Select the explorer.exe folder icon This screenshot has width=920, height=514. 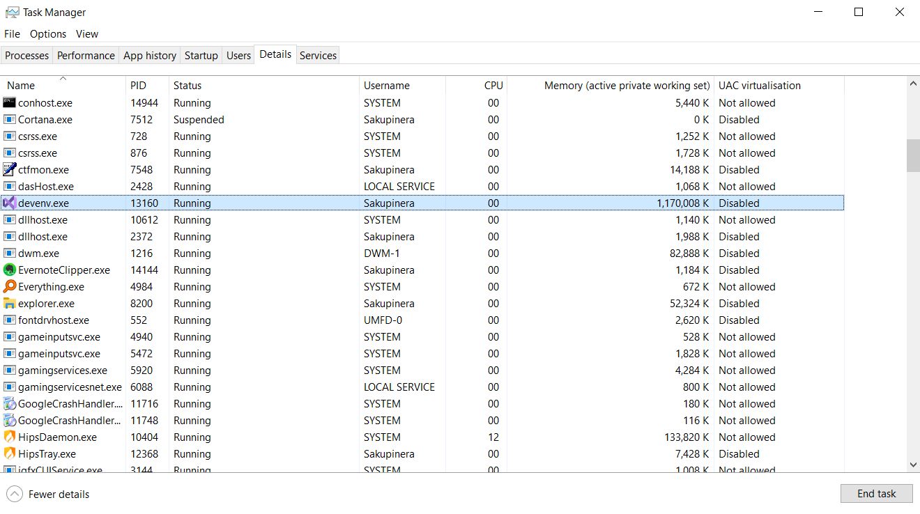(x=9, y=304)
